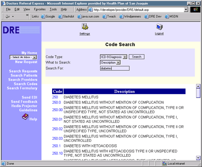This screenshot has height=167, width=202.
Task: Open Google link icon in Links bar
Action: 43,17
